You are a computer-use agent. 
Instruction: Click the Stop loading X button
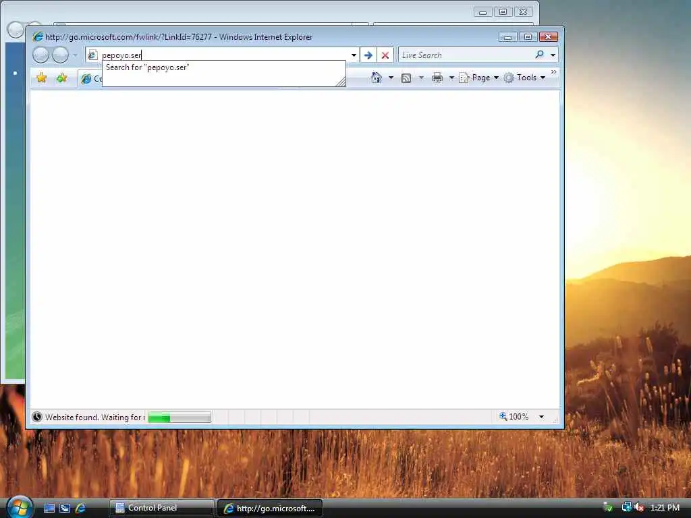point(385,55)
